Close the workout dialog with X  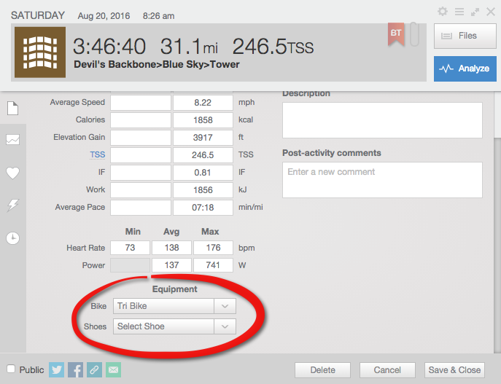[x=491, y=12]
